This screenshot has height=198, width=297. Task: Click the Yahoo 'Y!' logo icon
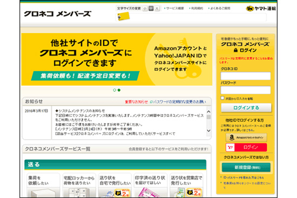pos(230,147)
